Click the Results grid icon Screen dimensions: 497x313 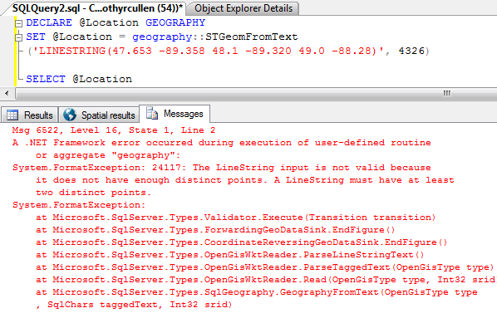tap(12, 115)
